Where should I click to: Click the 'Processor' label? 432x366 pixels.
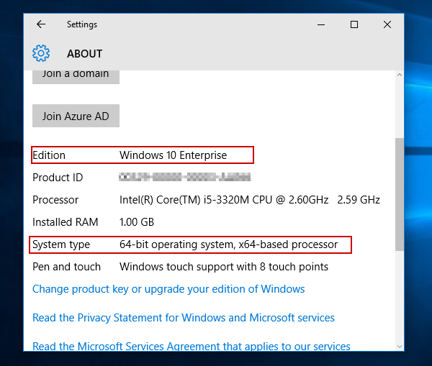(55, 200)
